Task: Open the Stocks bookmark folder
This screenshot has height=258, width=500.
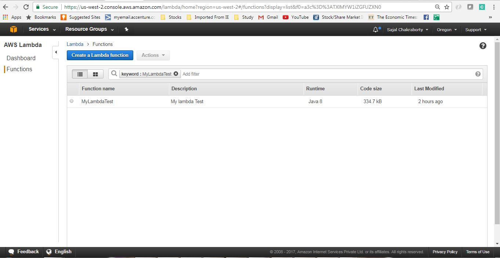Action: (171, 17)
